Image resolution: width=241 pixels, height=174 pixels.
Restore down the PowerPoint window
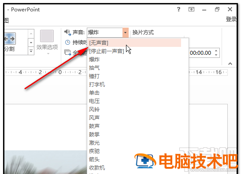pos(217,9)
